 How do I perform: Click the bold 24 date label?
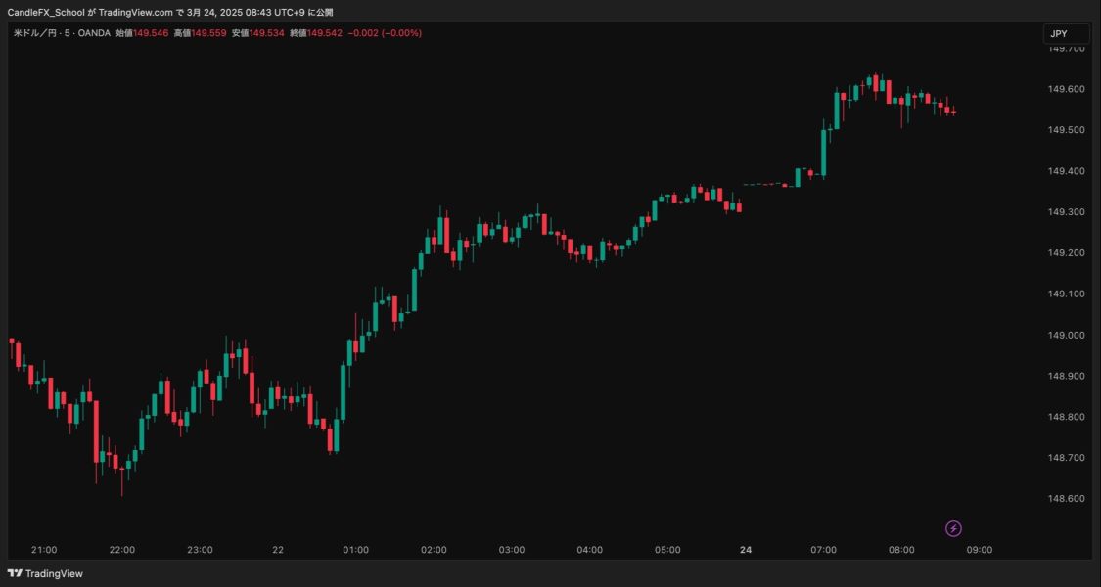pos(746,550)
